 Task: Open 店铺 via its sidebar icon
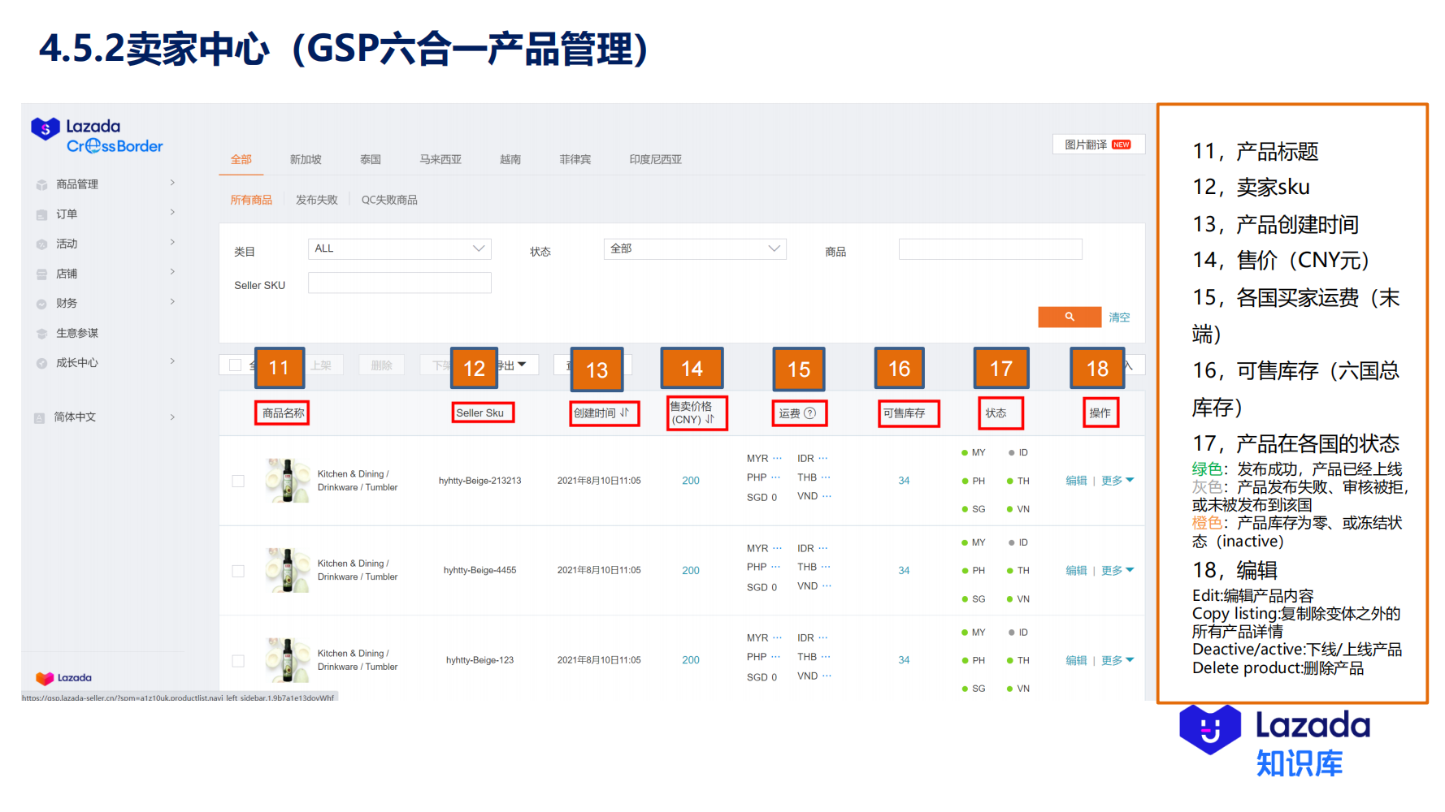click(41, 273)
